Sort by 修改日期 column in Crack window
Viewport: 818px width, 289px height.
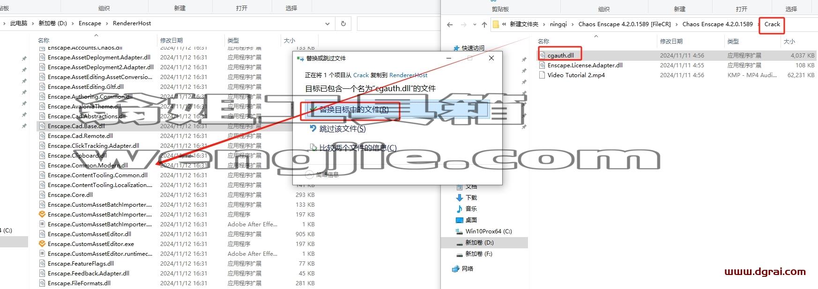[671, 42]
